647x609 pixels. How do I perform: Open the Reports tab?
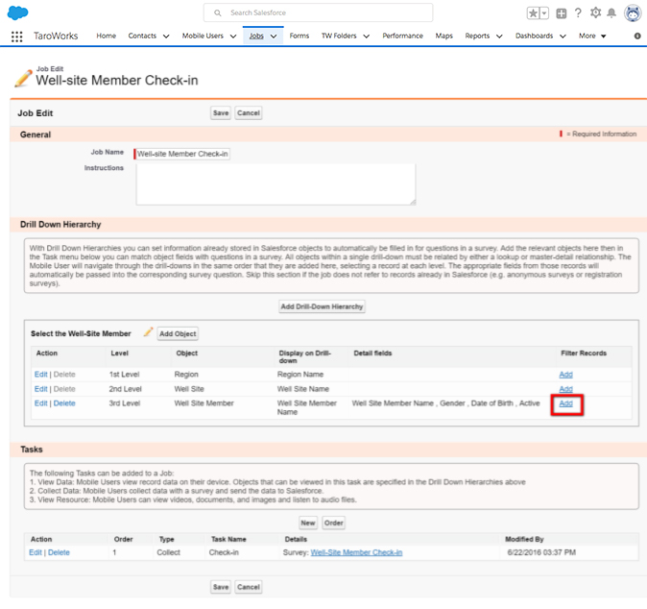pyautogui.click(x=477, y=36)
